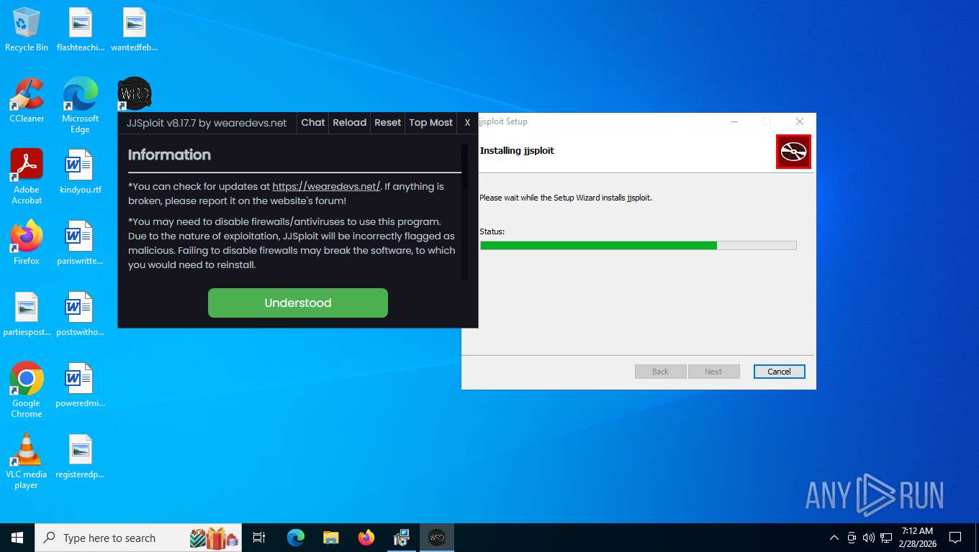Cancel the jjsploit installation
This screenshot has width=979, height=552.
click(x=780, y=372)
